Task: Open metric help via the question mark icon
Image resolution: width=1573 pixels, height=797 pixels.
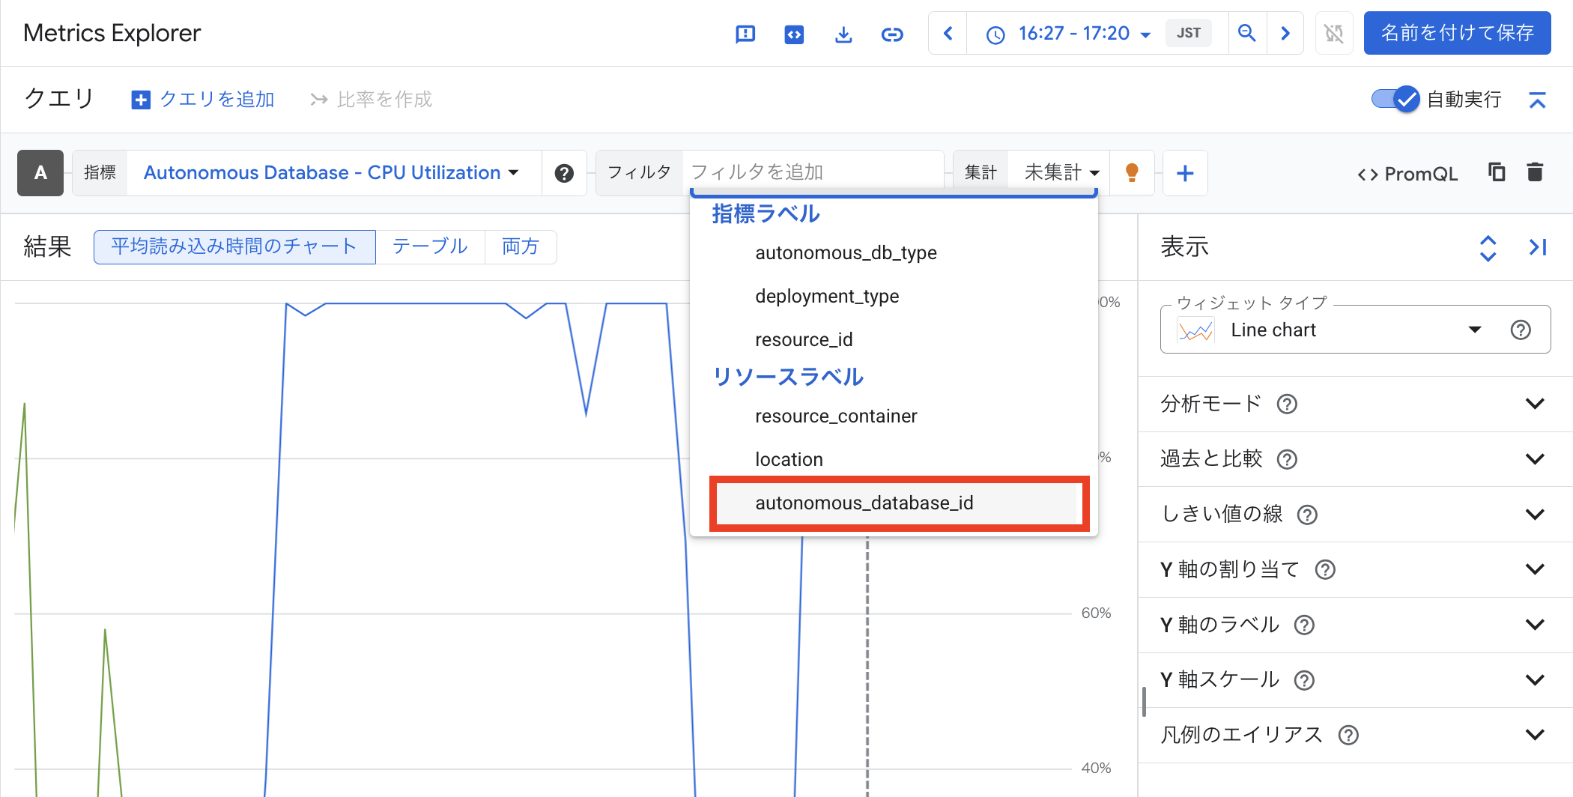Action: click(x=564, y=173)
